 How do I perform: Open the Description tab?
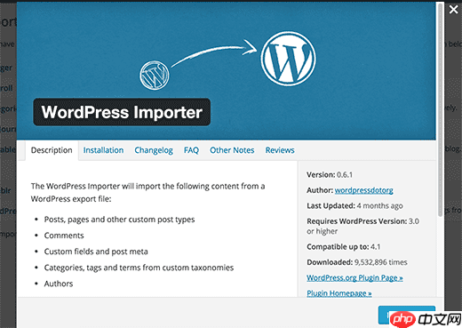coord(52,150)
